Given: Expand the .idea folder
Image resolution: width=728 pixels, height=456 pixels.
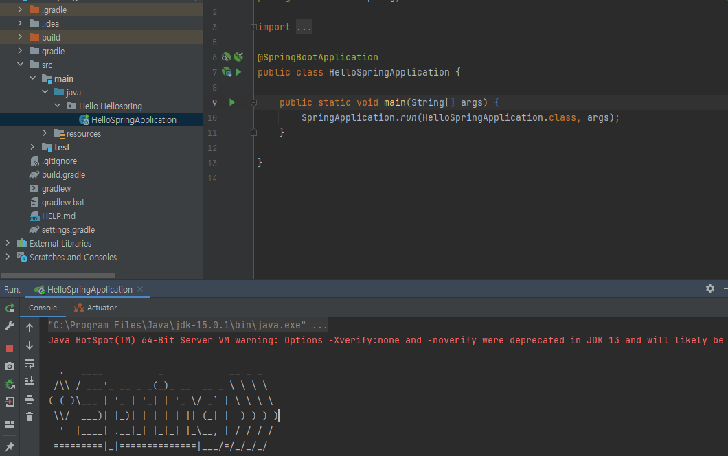Looking at the screenshot, I should click(20, 23).
